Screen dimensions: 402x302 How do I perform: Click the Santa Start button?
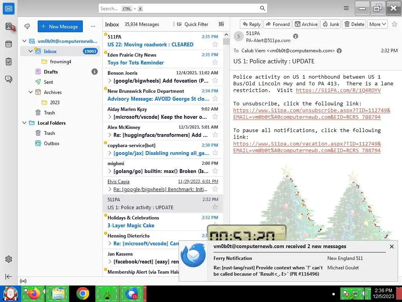pos(10,294)
